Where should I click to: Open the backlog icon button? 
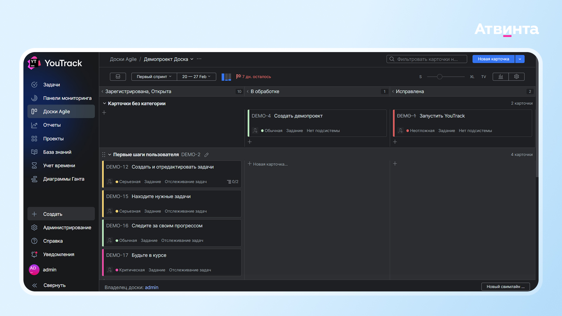pyautogui.click(x=118, y=77)
